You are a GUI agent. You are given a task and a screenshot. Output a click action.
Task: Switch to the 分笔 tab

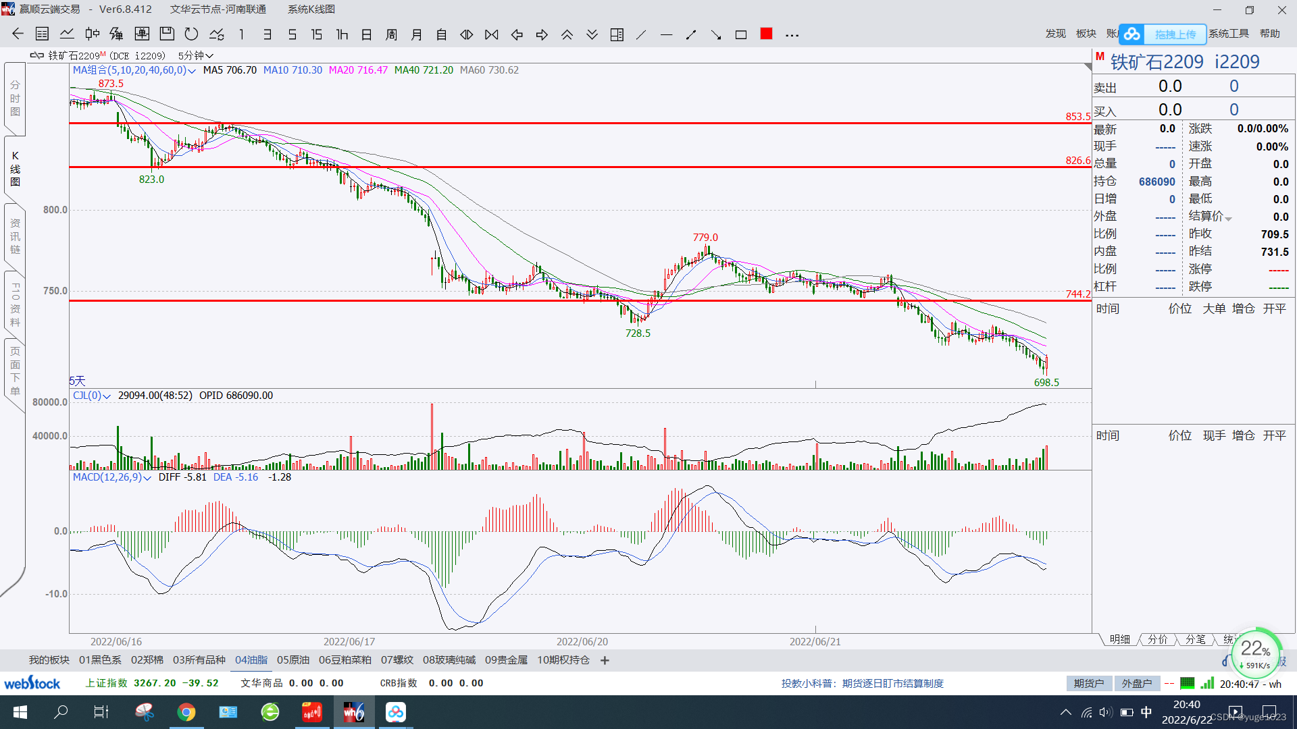click(1195, 639)
